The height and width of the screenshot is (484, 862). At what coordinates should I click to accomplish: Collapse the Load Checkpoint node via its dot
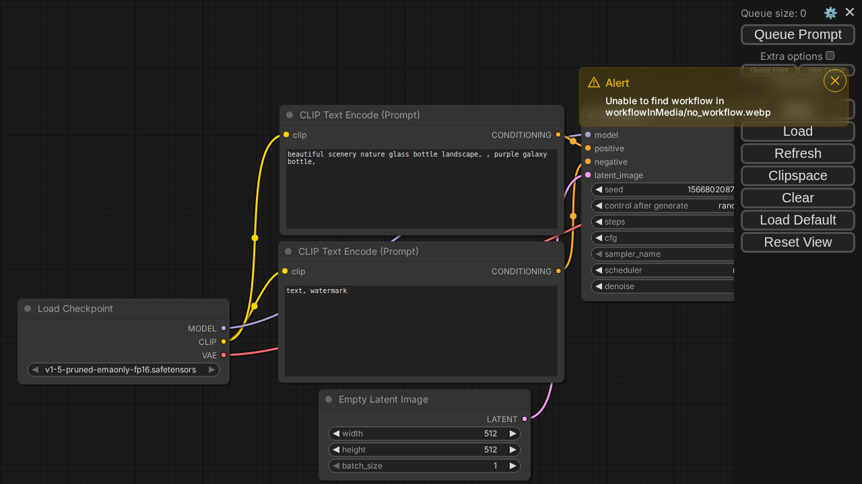[x=28, y=309]
